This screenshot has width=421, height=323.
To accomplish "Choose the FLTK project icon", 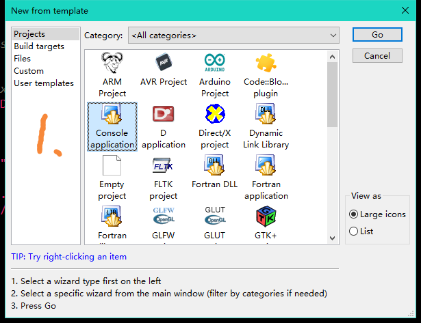I will tap(163, 165).
